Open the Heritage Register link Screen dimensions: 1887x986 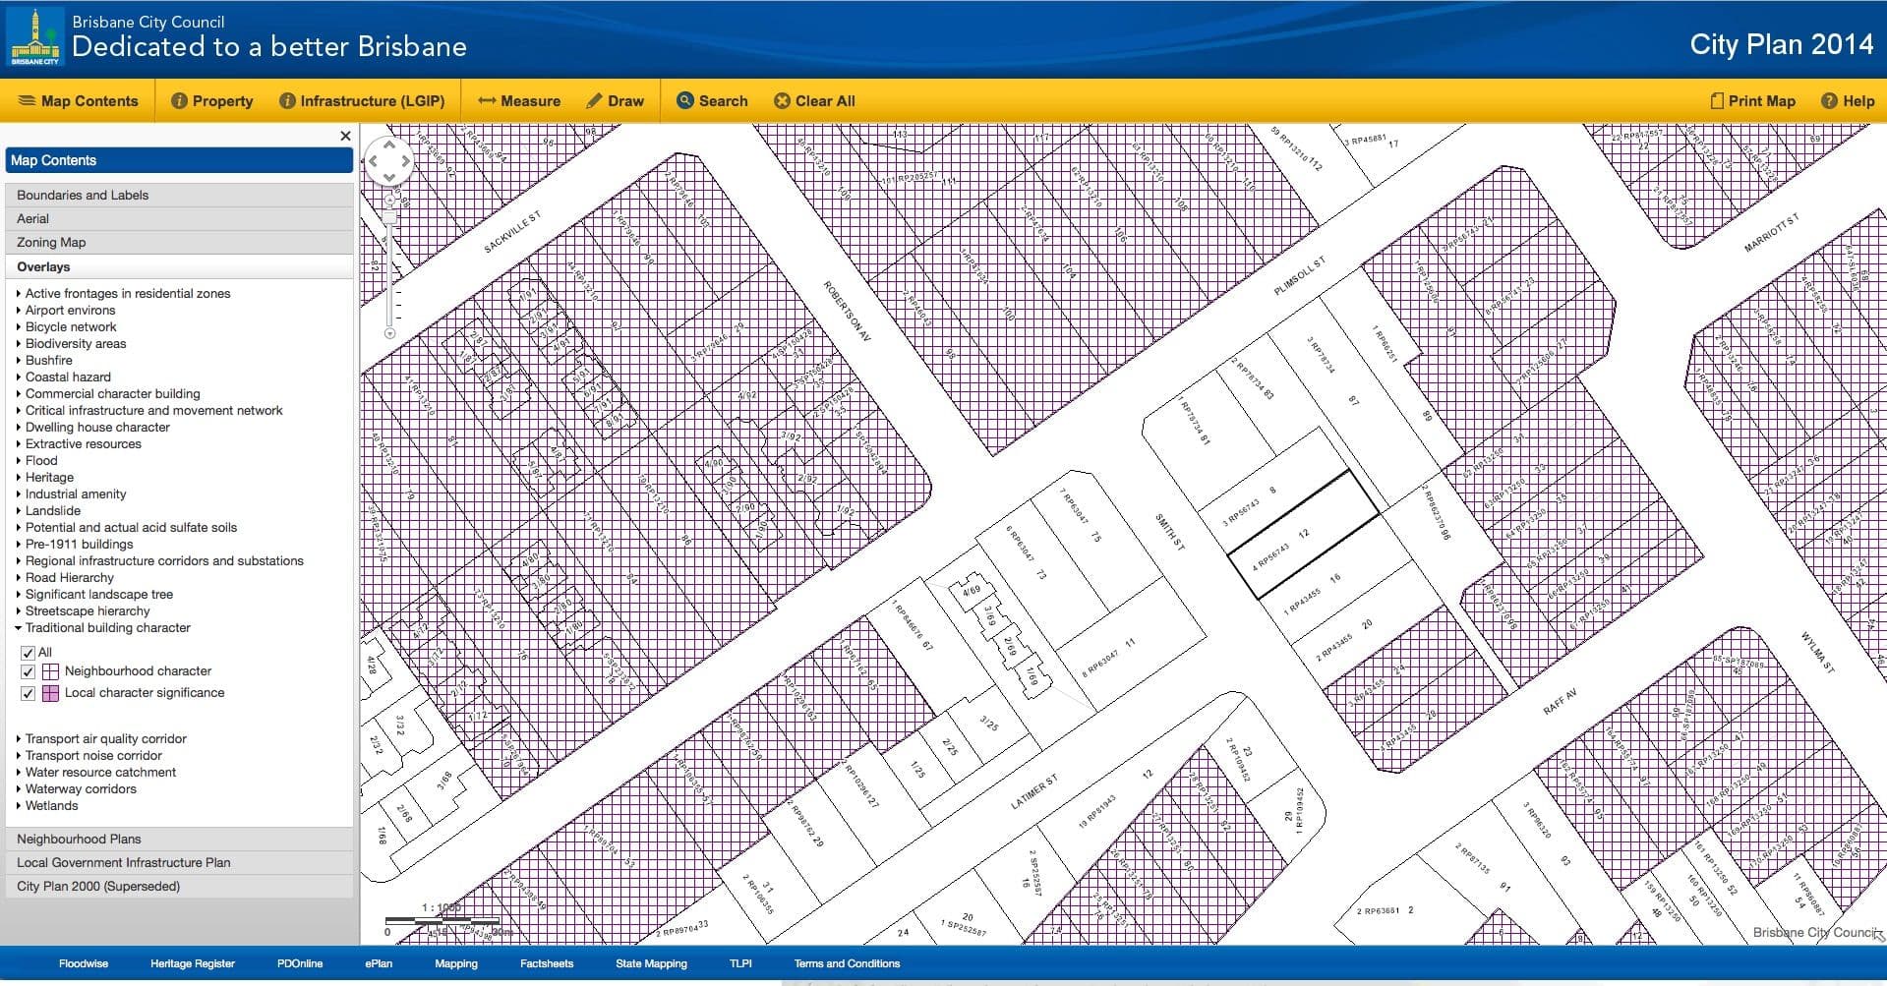pyautogui.click(x=193, y=963)
